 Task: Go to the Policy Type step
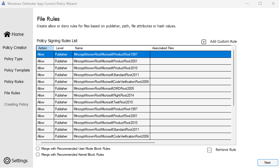tap(13, 59)
